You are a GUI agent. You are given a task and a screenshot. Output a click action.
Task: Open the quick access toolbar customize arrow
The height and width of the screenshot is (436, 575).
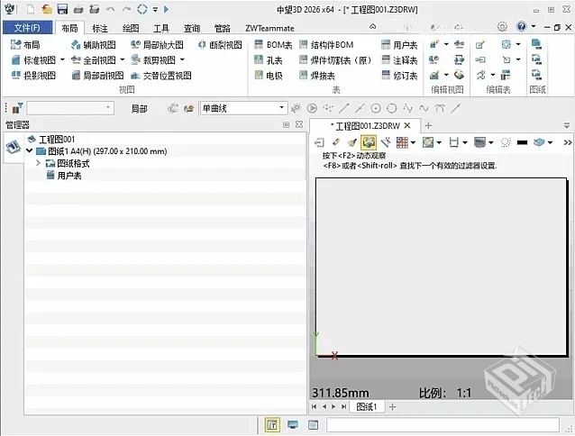tap(156, 10)
